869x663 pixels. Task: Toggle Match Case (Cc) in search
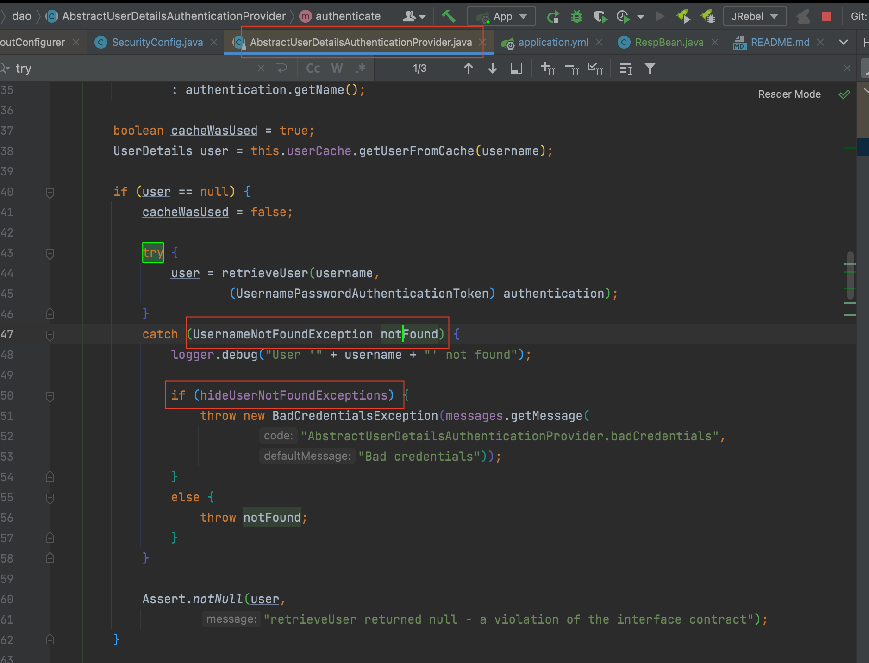coord(313,69)
